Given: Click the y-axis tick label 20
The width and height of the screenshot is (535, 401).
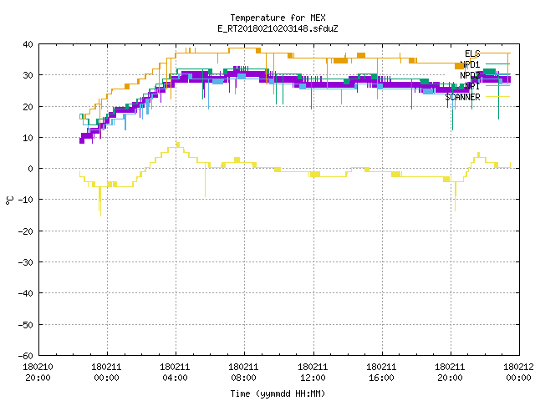Looking at the screenshot, I should click(x=28, y=107).
